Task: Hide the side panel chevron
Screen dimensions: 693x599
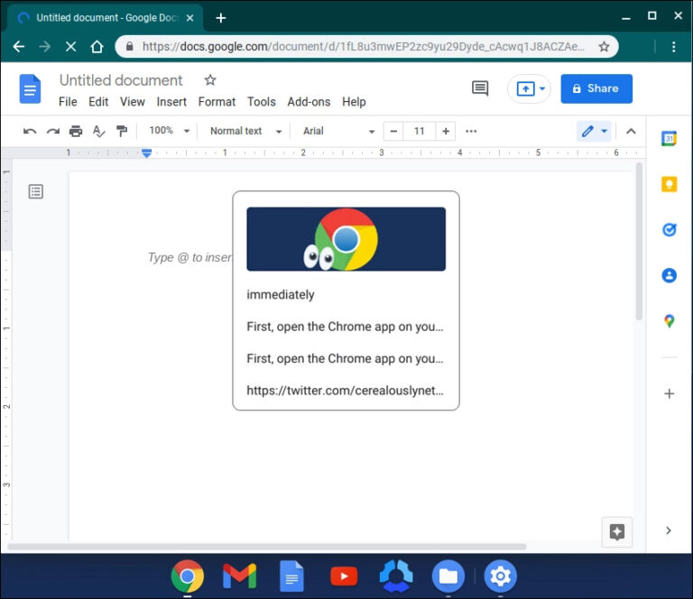Action: [669, 530]
